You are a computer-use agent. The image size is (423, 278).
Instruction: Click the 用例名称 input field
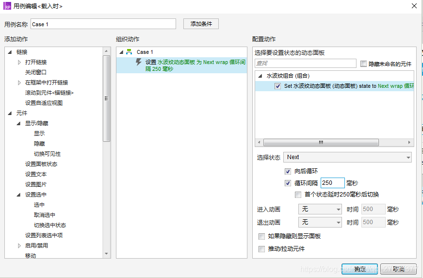point(103,24)
